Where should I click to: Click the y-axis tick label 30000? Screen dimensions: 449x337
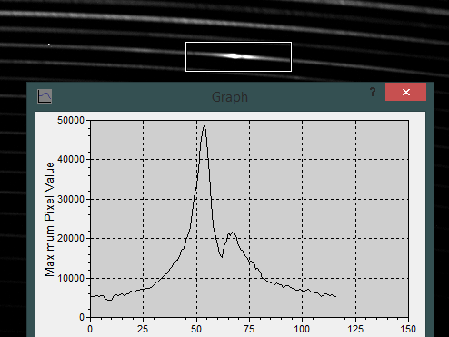tap(71, 199)
